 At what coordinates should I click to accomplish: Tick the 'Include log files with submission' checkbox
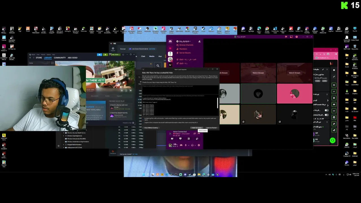click(144, 118)
